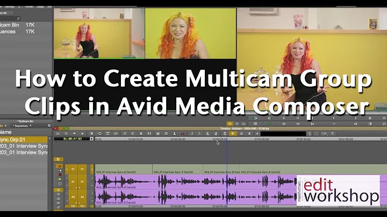Click Play button under the record monitor
The height and width of the screenshot is (217, 387).
click(334, 118)
